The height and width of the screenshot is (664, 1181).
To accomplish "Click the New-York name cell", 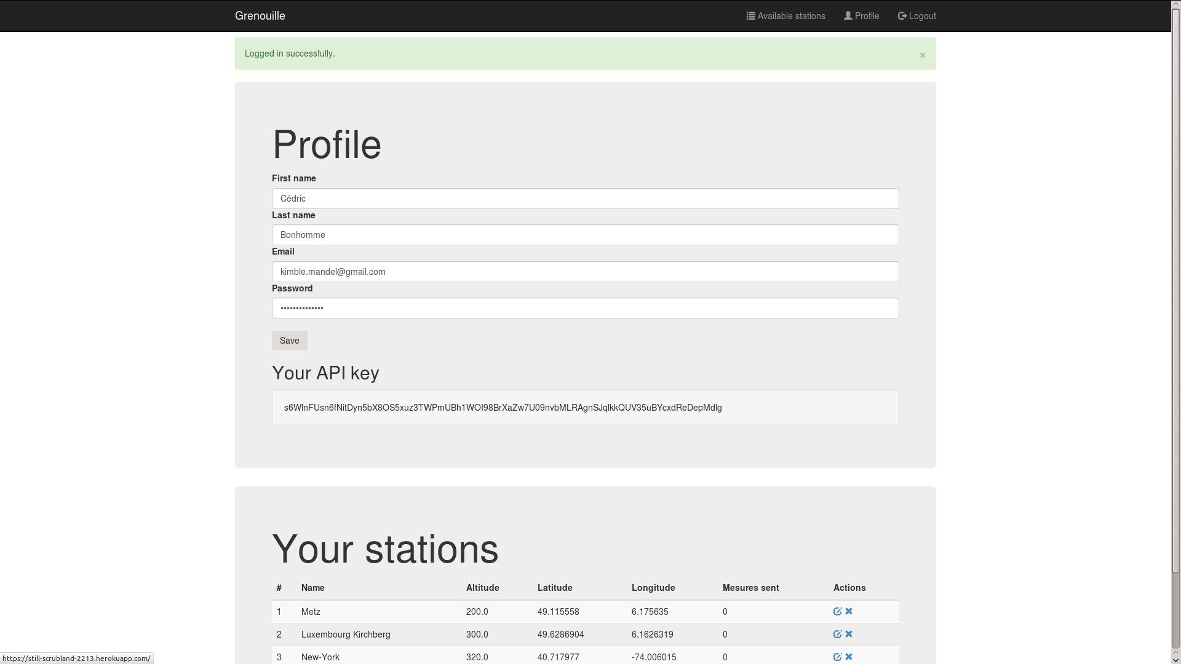I will [x=320, y=657].
